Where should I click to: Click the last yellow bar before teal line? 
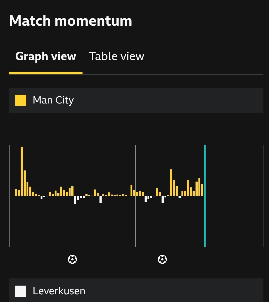click(x=202, y=190)
